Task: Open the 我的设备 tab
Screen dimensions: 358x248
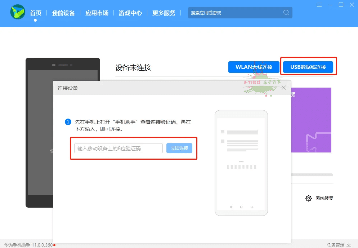Action: coord(63,12)
